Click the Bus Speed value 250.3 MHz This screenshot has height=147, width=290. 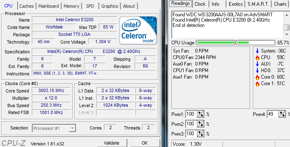(51, 105)
